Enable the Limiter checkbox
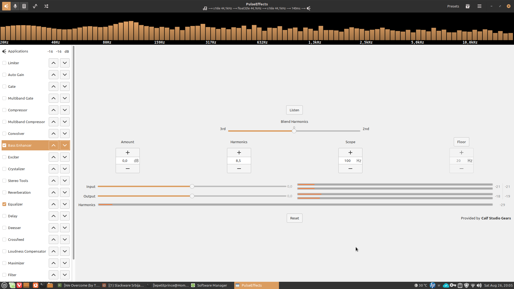This screenshot has width=514, height=289. coord(4,63)
